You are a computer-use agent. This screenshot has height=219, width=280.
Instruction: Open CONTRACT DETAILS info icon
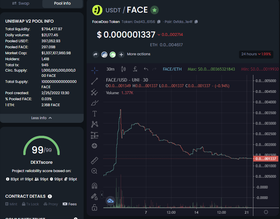[50, 196]
